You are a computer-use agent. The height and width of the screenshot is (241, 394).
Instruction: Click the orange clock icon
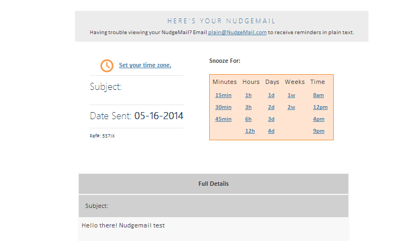pyautogui.click(x=107, y=66)
